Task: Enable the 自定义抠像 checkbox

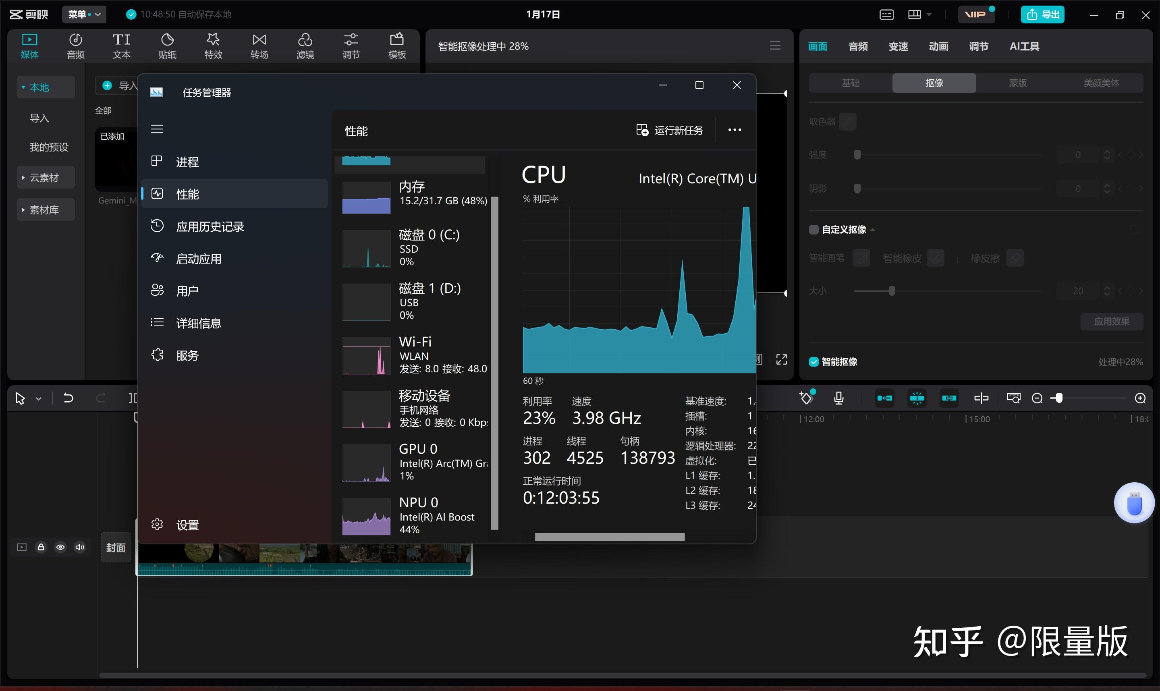Action: click(x=813, y=230)
